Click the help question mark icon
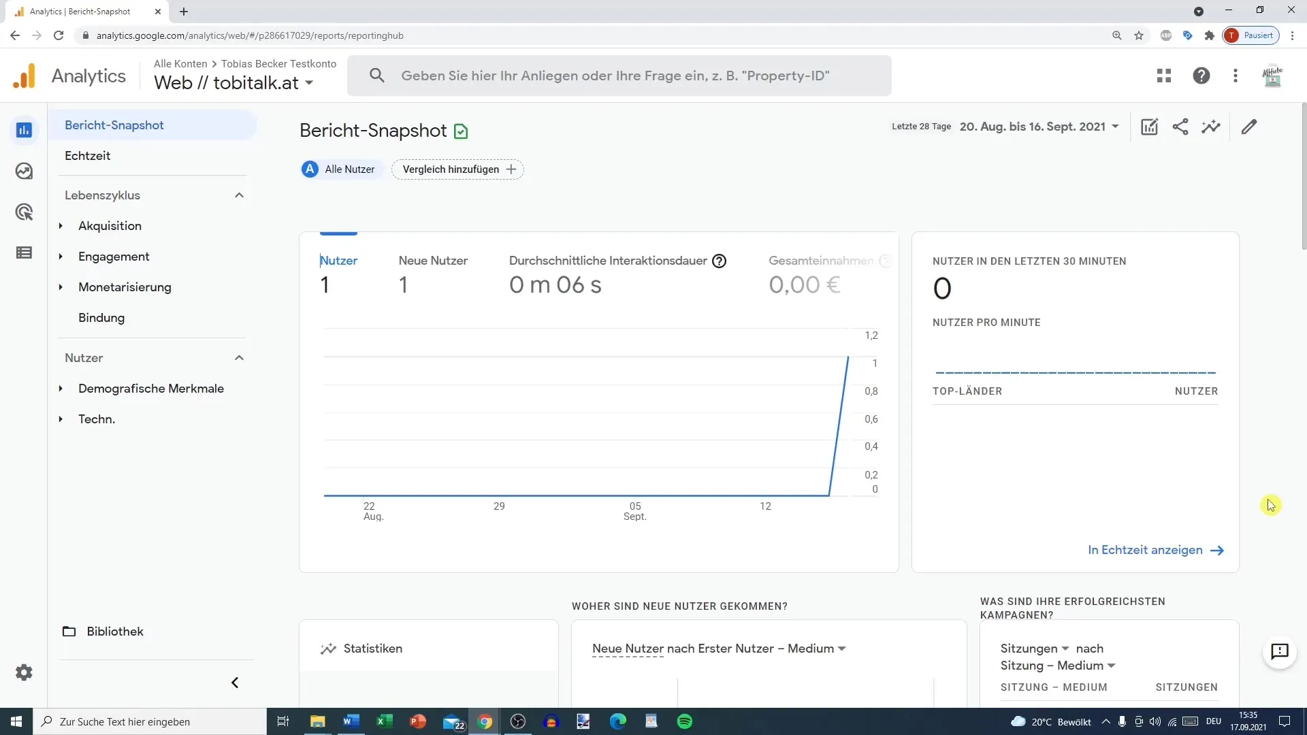 1201,76
